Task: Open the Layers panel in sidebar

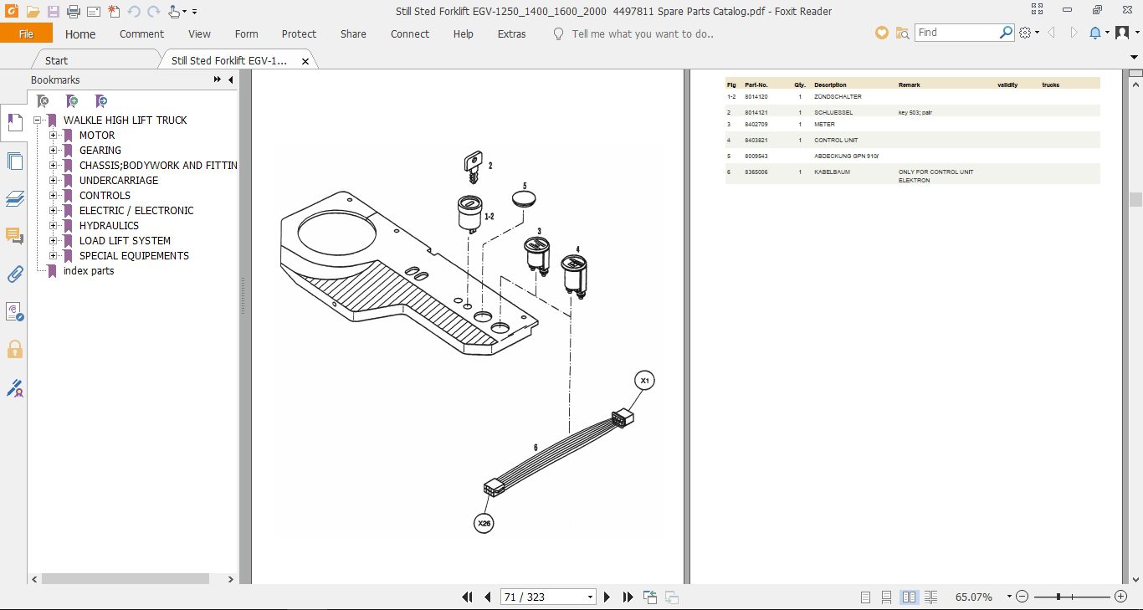Action: click(14, 199)
